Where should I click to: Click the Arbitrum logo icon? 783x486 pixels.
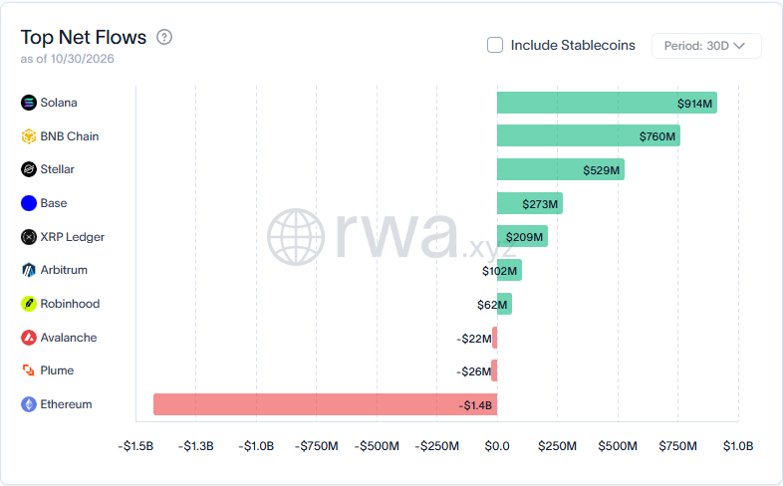pos(29,270)
